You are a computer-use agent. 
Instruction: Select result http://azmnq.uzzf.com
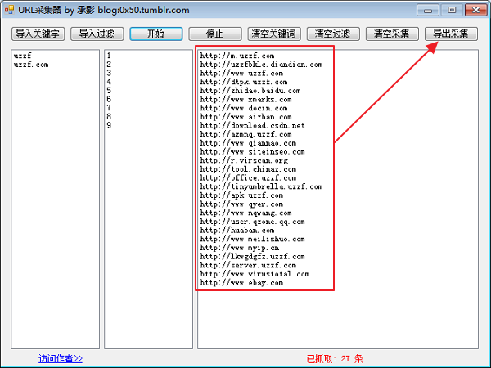[x=246, y=134]
